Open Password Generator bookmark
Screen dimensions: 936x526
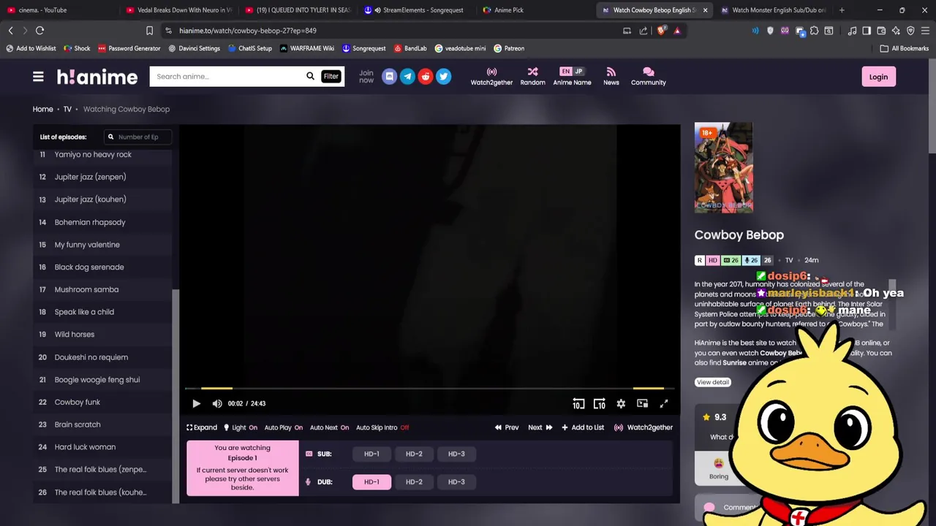click(129, 48)
